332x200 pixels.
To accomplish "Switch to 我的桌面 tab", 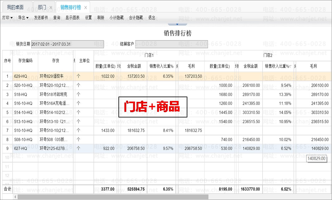I will coord(15,7).
